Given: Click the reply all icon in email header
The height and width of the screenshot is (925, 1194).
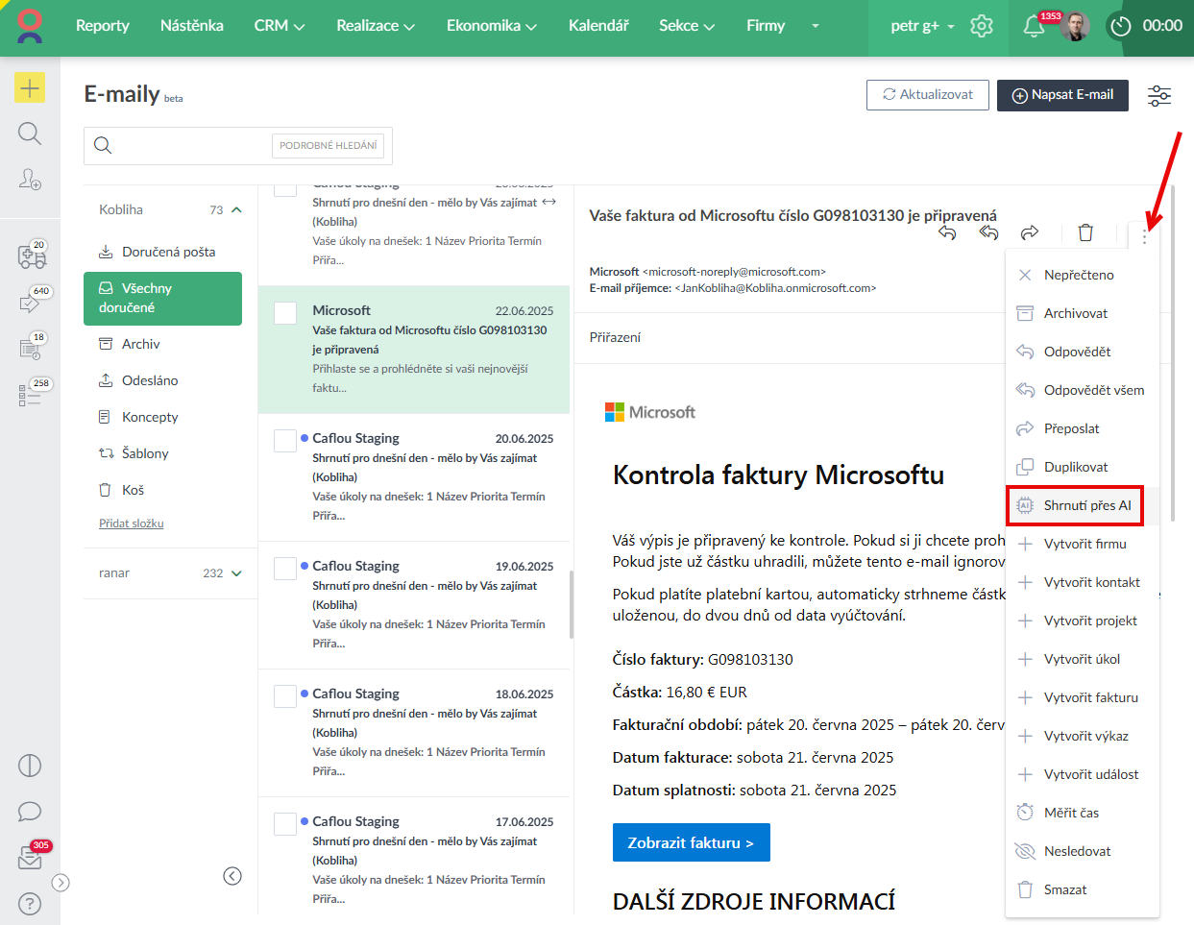Looking at the screenshot, I should pos(988,232).
